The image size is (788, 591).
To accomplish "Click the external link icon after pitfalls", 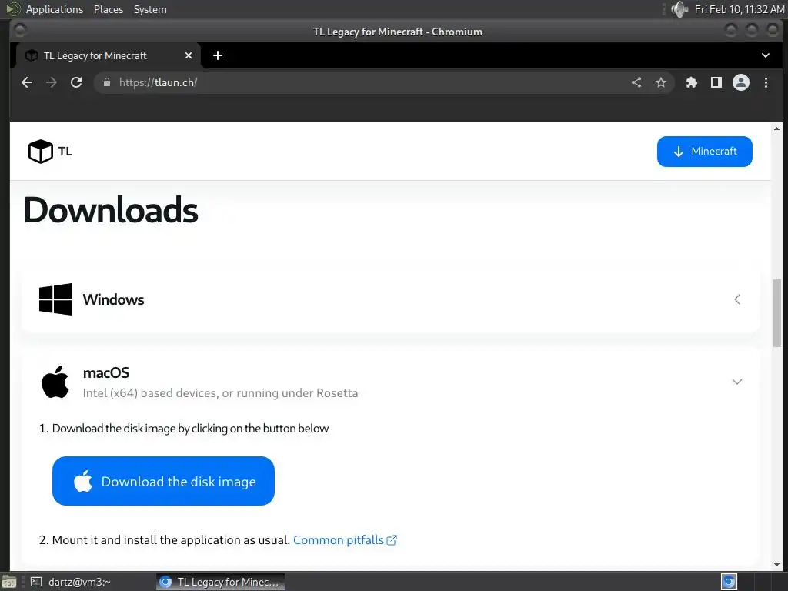I will click(x=392, y=540).
